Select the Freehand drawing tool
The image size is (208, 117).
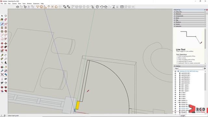tap(6, 24)
